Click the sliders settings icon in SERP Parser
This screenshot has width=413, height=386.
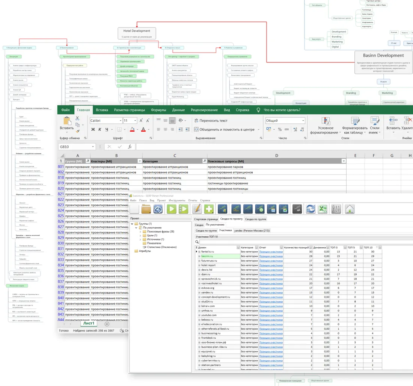tap(336, 209)
